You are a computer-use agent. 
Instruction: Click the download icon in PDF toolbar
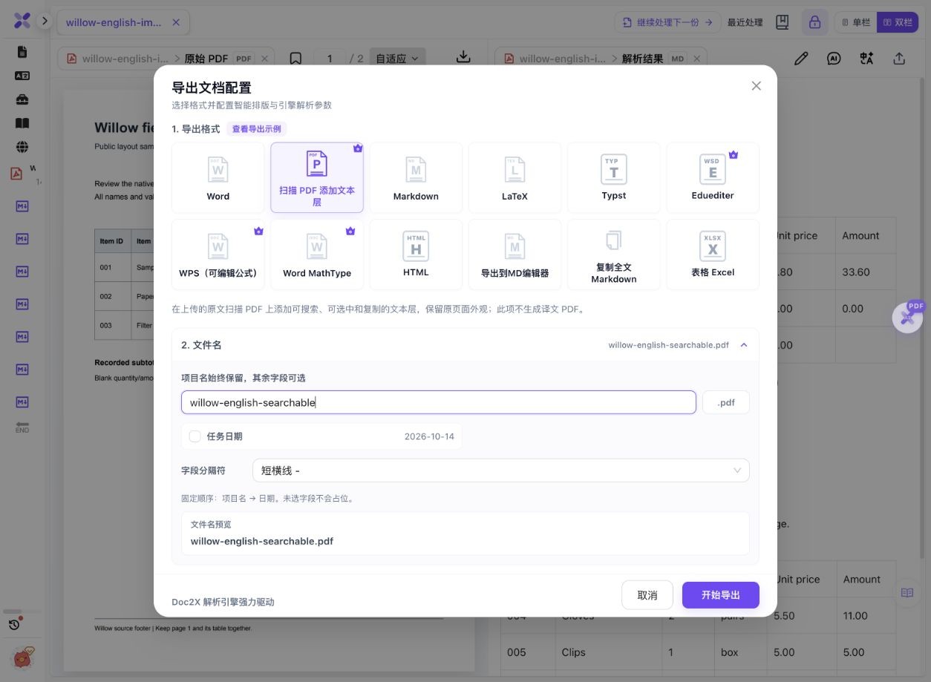click(463, 58)
